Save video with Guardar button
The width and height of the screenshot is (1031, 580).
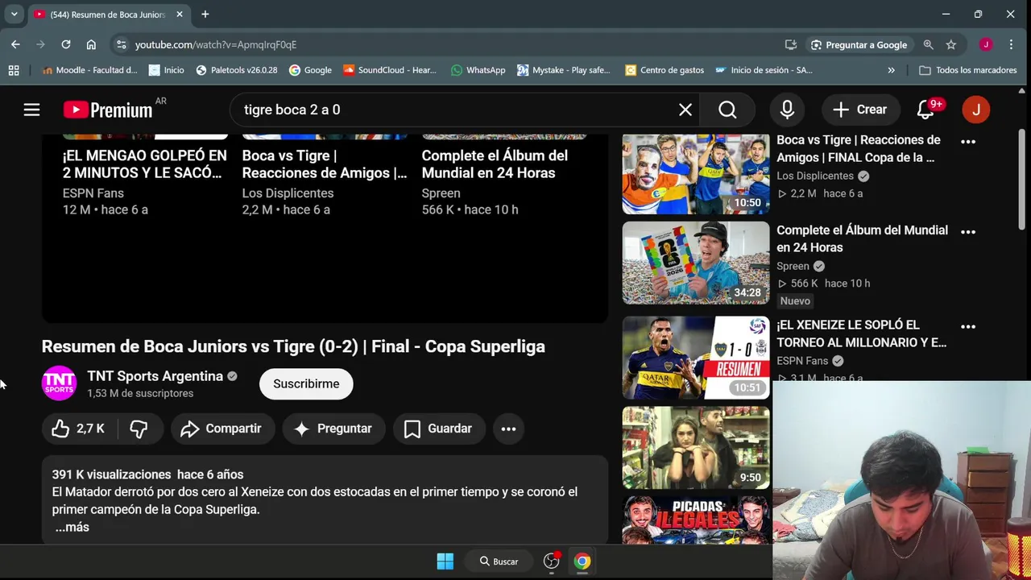click(x=438, y=429)
